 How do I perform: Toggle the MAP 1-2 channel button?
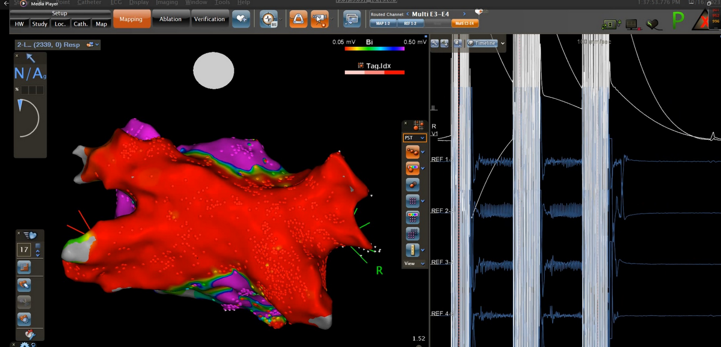pos(383,23)
